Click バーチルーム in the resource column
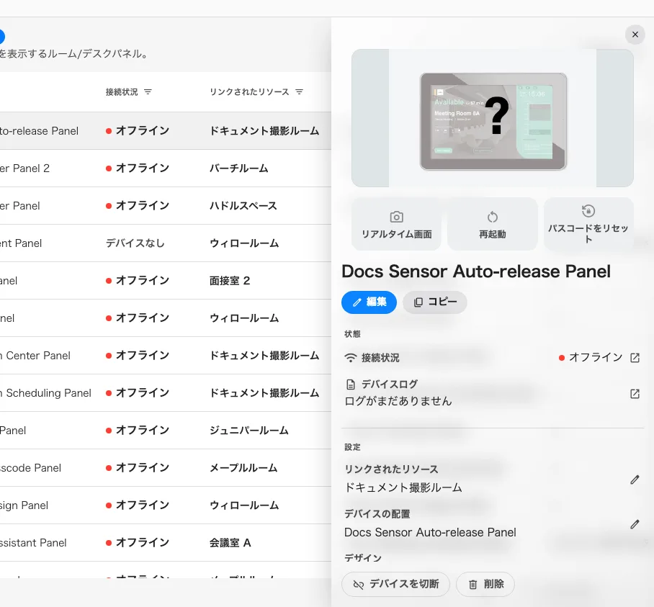Screen dimensions: 654x607 tap(238, 168)
